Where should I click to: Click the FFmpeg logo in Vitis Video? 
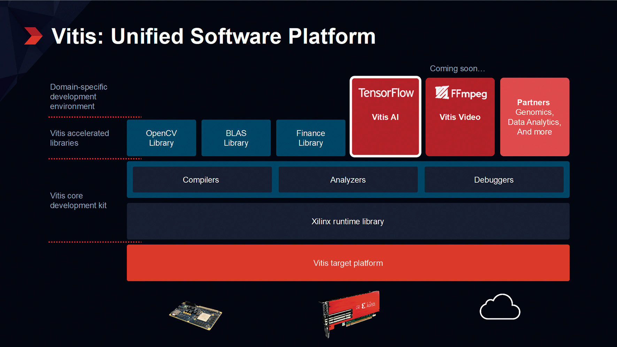click(x=461, y=93)
